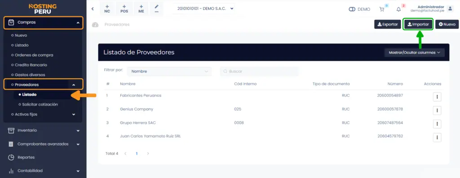Open Nuevo under Compras menu
The width and height of the screenshot is (460, 178).
click(21, 35)
